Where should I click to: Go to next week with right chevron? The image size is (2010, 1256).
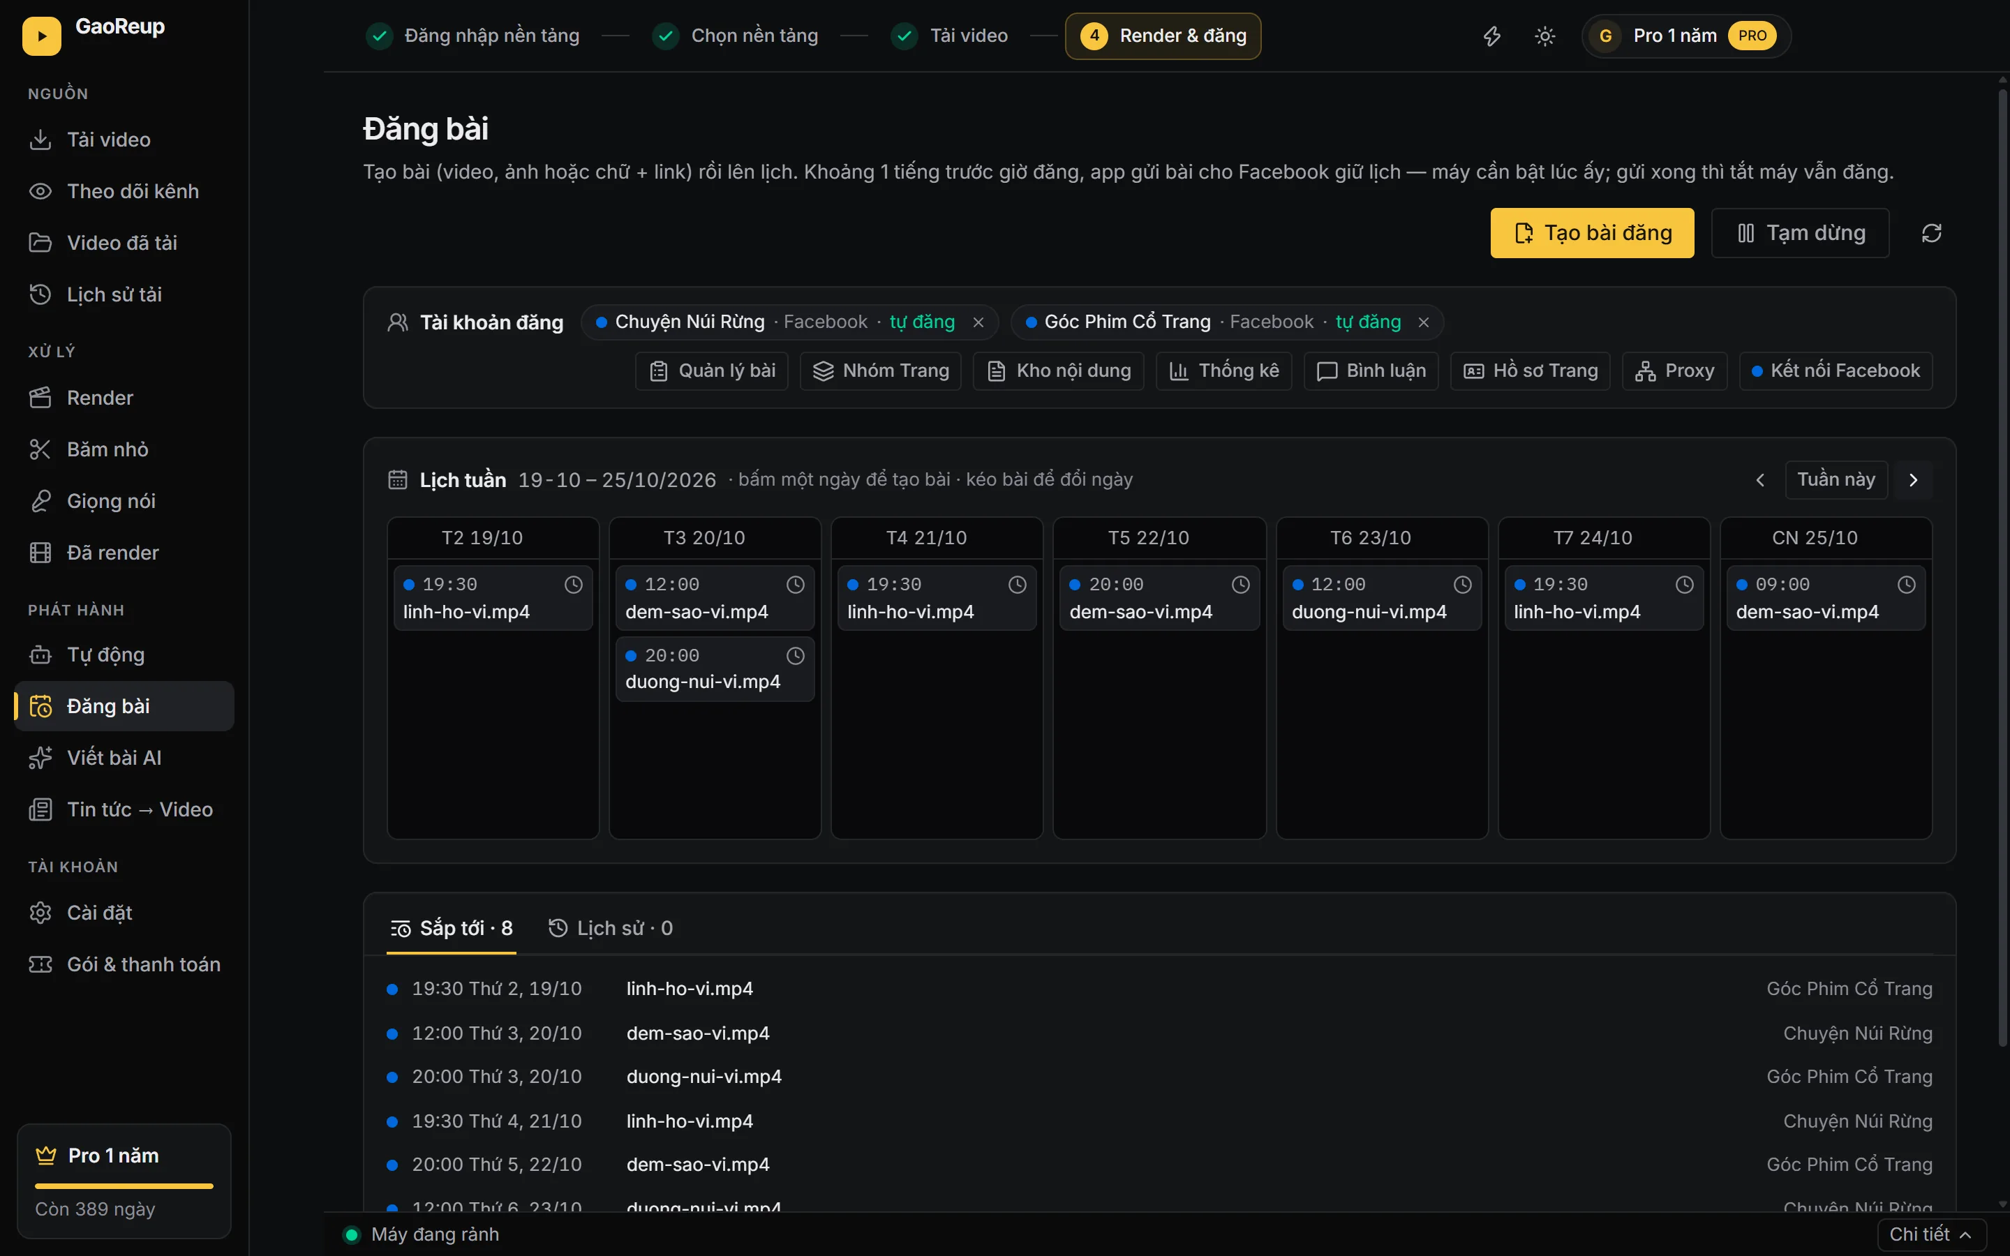(x=1913, y=480)
